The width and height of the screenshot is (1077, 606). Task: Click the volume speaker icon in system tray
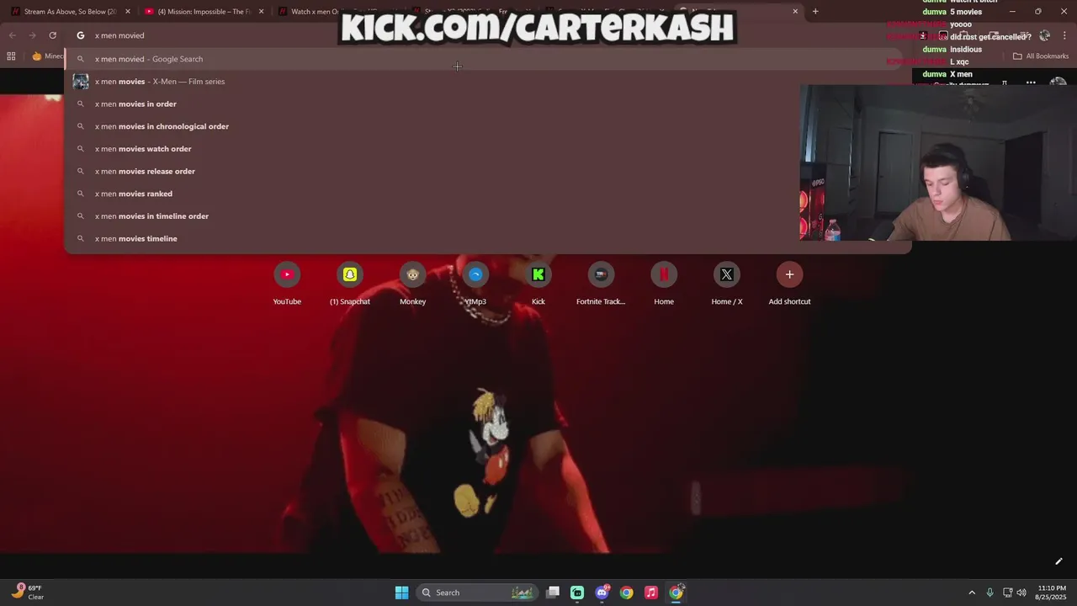tap(1021, 593)
